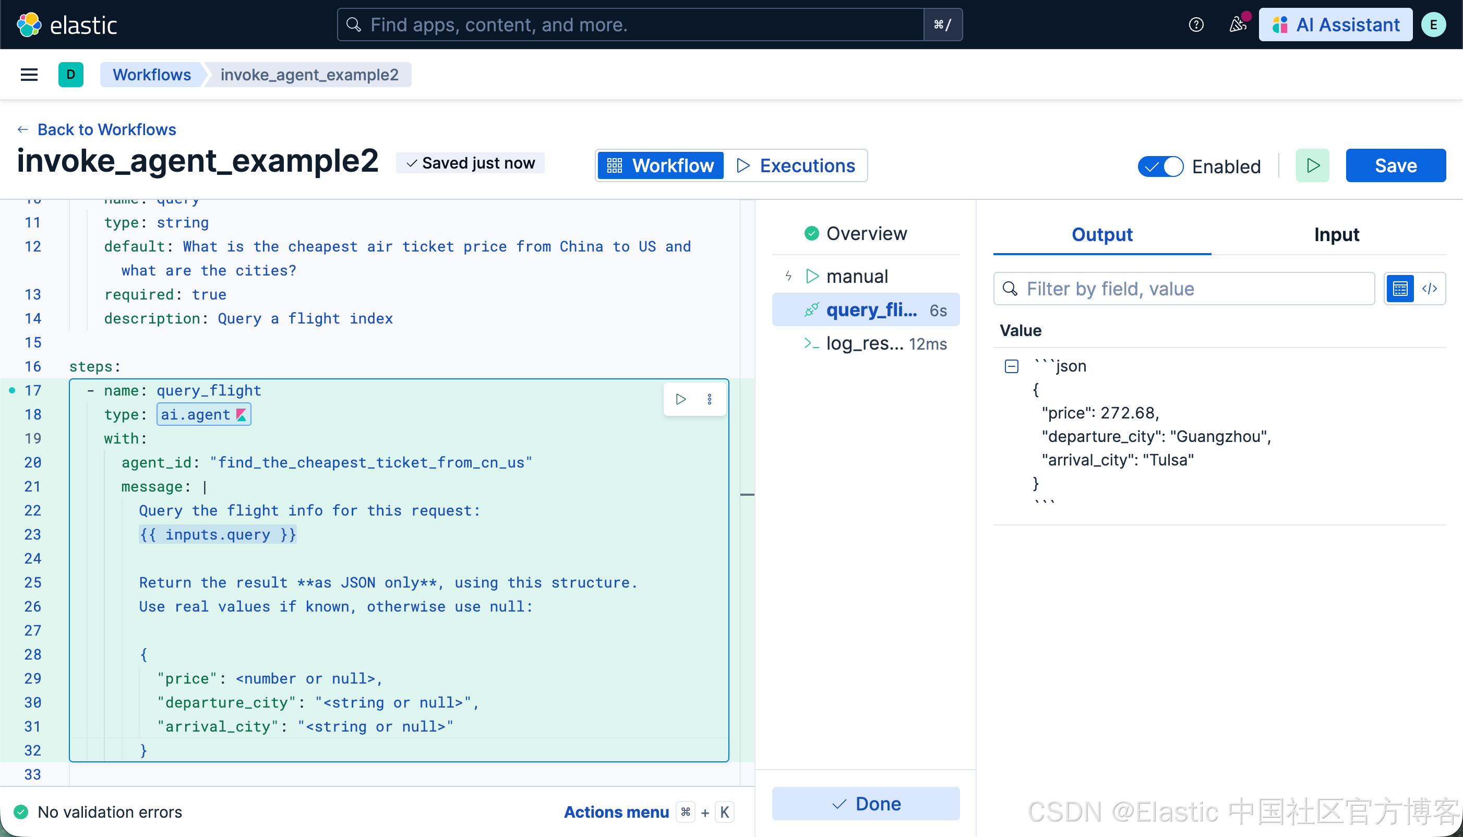Open step options three-dot menu
The width and height of the screenshot is (1463, 837).
pos(710,399)
